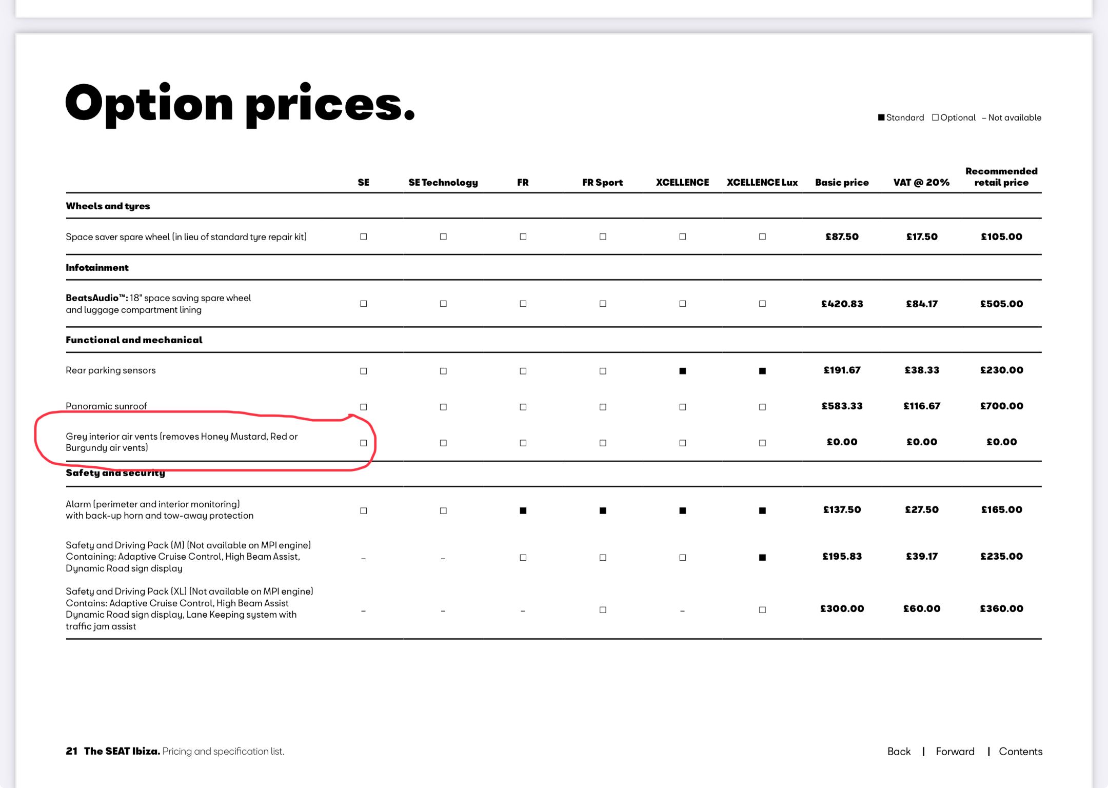Click SE optional box for Grey interior air vents

(364, 443)
